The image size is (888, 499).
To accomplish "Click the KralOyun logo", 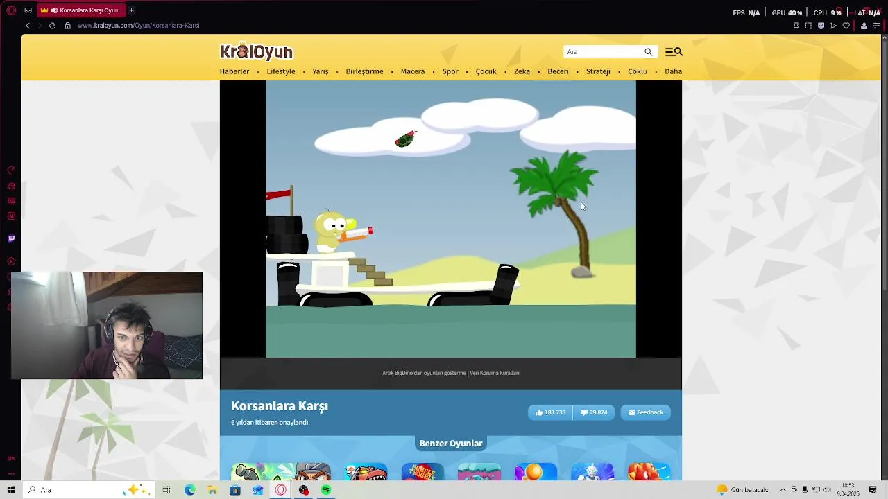I will (x=257, y=51).
